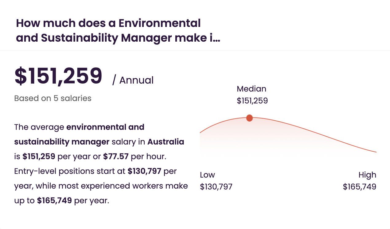Image resolution: width=390 pixels, height=229 pixels.
Task: Click bold 'sustainability manager' in the paragraph
Action: (x=62, y=142)
